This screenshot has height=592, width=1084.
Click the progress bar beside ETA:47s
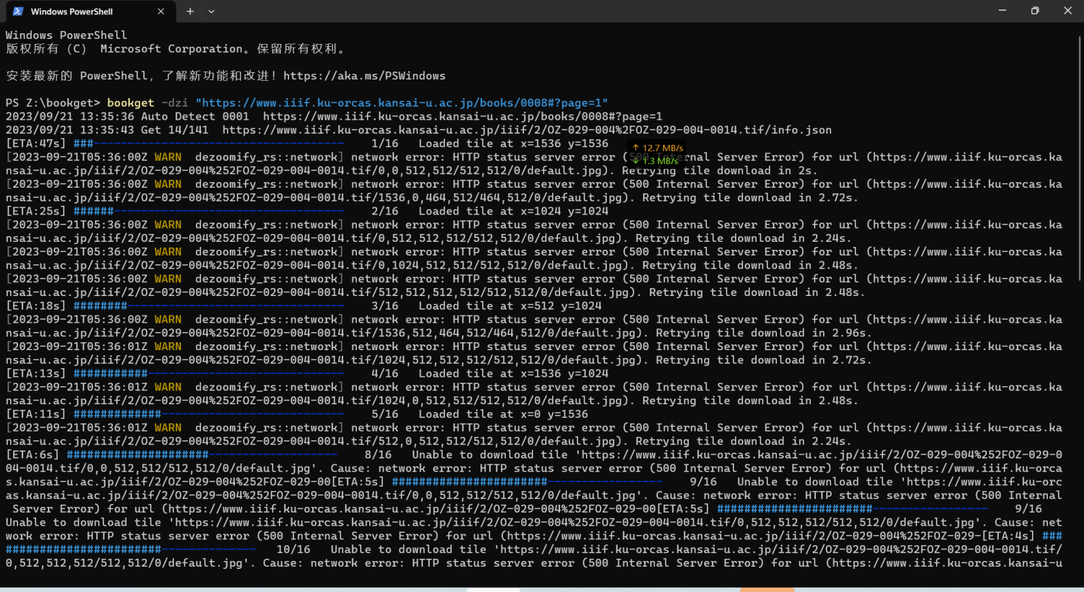tap(208, 144)
